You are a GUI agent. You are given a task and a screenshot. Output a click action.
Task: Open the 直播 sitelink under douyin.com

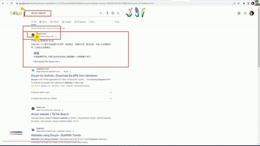pos(36,53)
